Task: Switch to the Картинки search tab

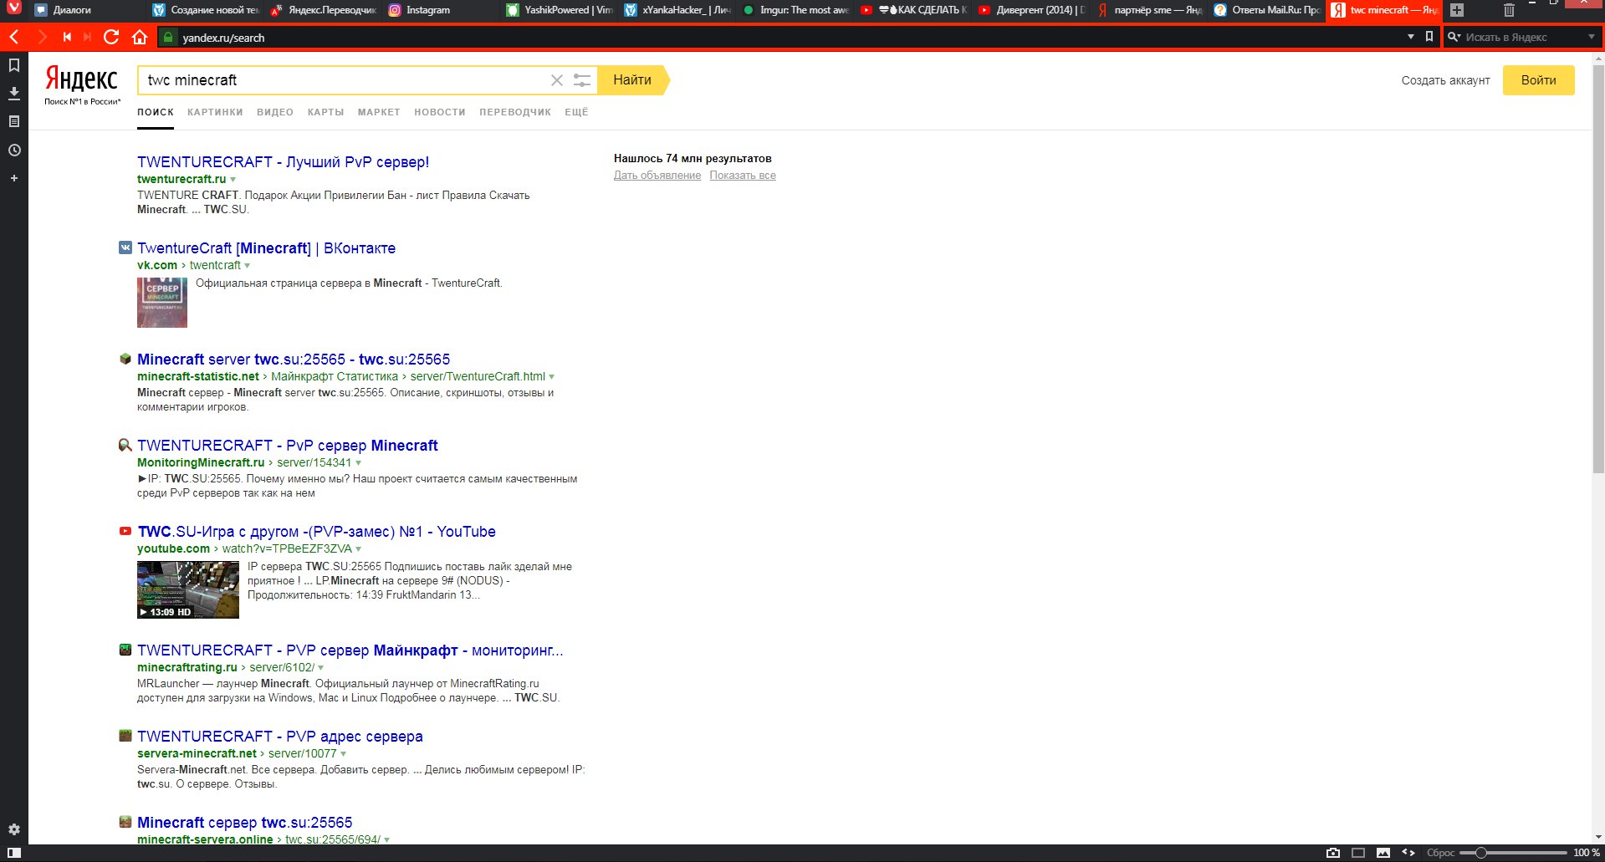Action: tap(215, 112)
